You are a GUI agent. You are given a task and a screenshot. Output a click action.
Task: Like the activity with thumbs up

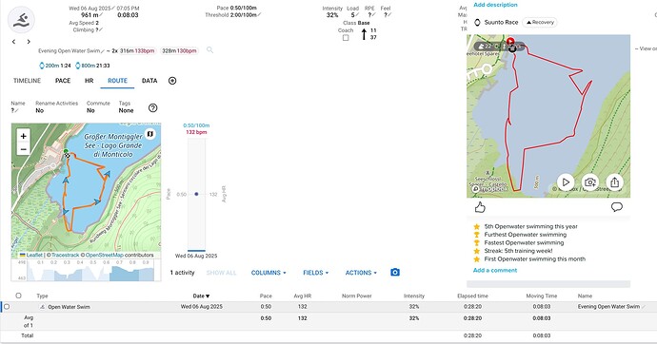480,207
